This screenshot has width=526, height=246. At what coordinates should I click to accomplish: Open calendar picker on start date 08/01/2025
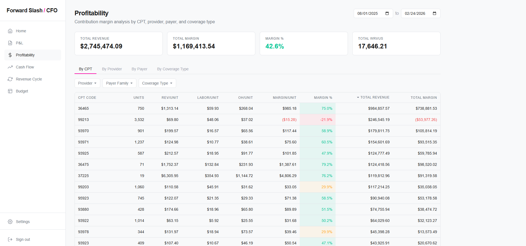pyautogui.click(x=387, y=13)
